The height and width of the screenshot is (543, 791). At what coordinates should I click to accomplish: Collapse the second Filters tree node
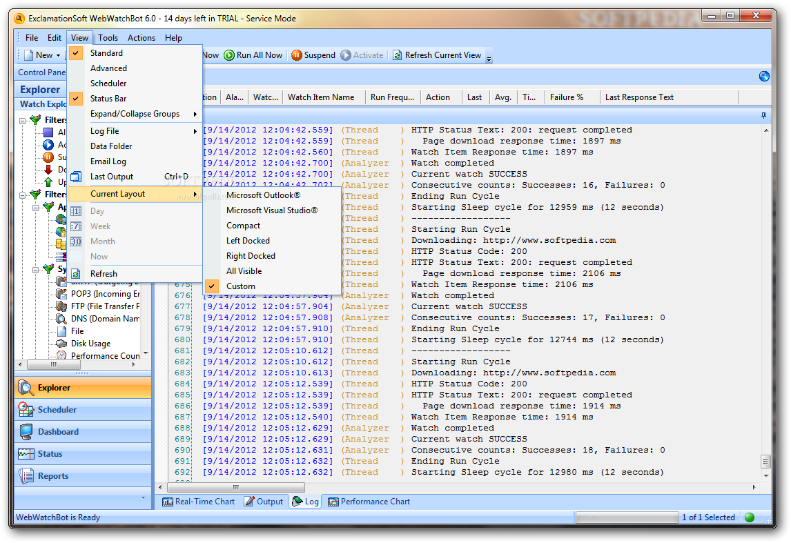(23, 195)
